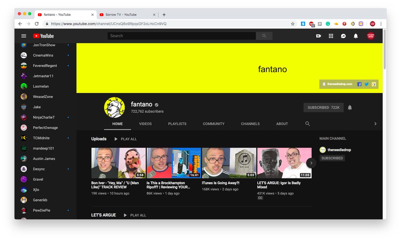Switch to the PLAYLISTS tab
Screen dimensions: 401x240
[x=177, y=124]
